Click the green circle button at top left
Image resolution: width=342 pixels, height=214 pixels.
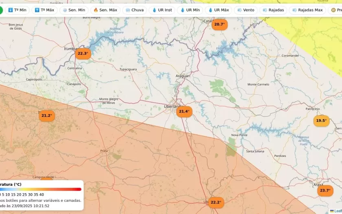click(x=1, y=10)
